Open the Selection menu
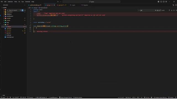The image size is (177, 99). coord(10,2)
